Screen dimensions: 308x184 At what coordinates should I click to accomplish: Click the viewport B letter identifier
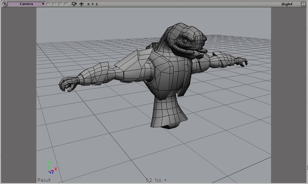pyautogui.click(x=4, y=4)
